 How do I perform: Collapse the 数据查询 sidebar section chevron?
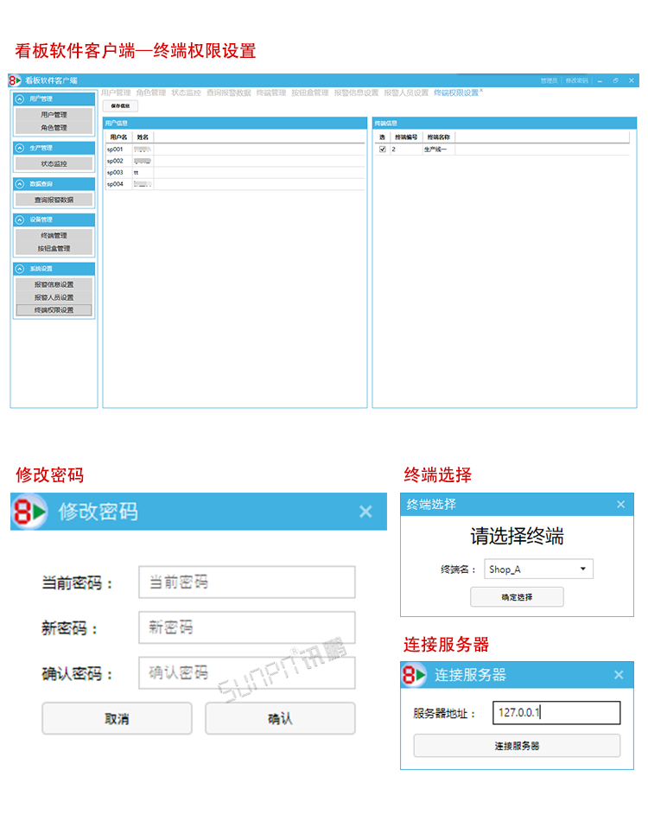tap(20, 184)
